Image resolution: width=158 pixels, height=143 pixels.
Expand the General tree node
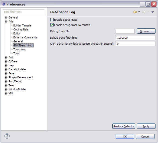tap(6, 17)
